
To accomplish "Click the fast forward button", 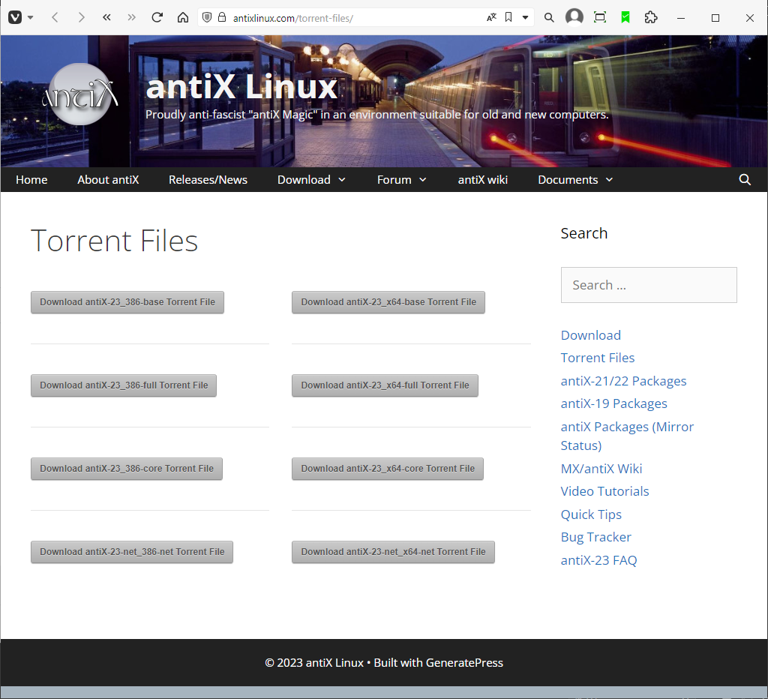I will [x=131, y=18].
